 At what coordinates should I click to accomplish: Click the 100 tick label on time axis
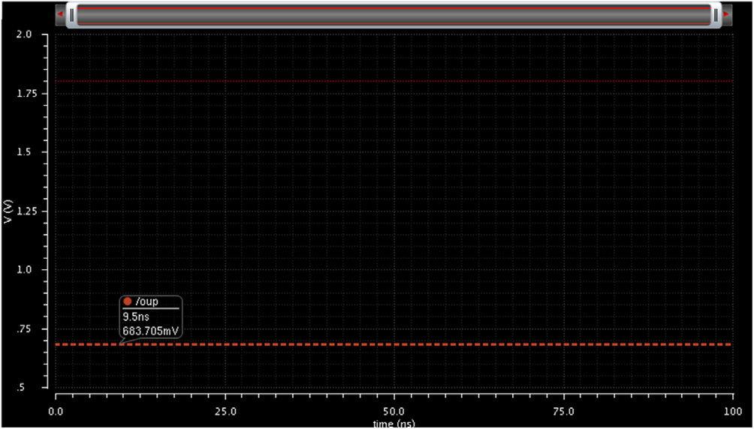point(731,412)
